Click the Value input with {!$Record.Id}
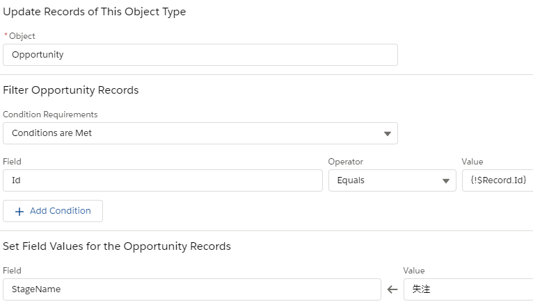 [498, 180]
